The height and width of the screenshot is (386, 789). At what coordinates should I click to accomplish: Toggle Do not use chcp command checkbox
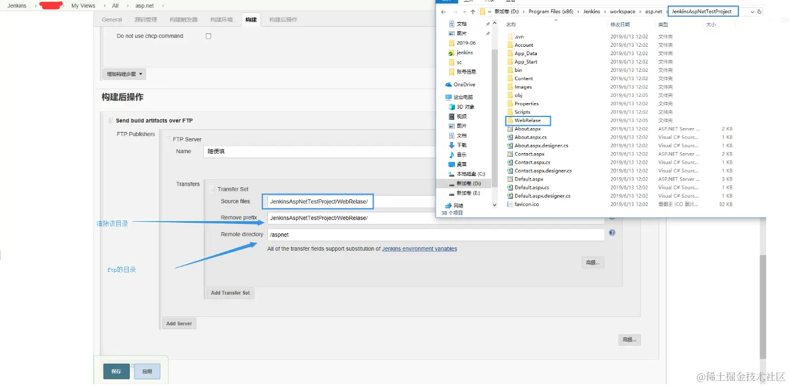209,36
